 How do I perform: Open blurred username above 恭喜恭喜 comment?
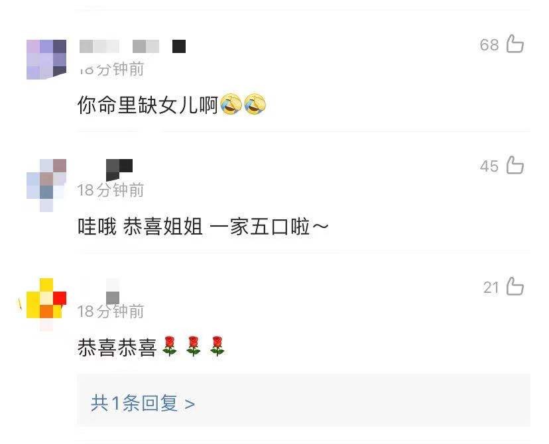[113, 291]
